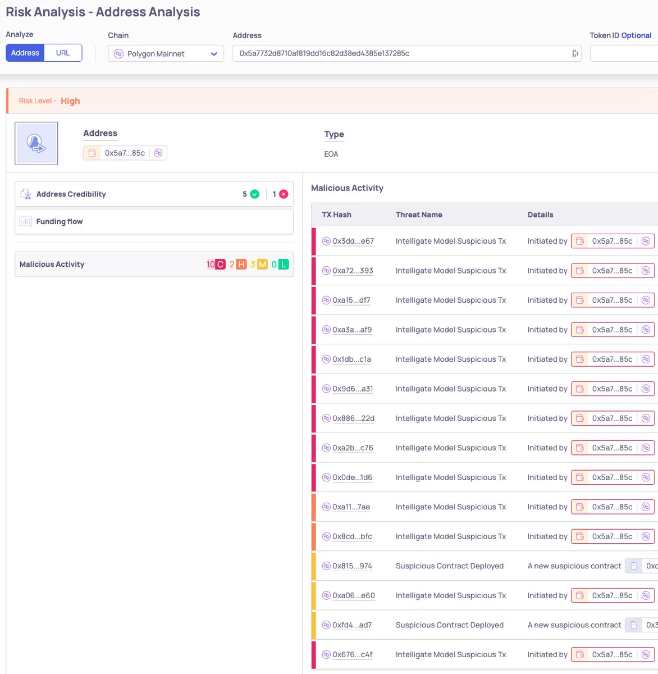
Task: Click the medium severity M badge
Action: [x=262, y=265]
